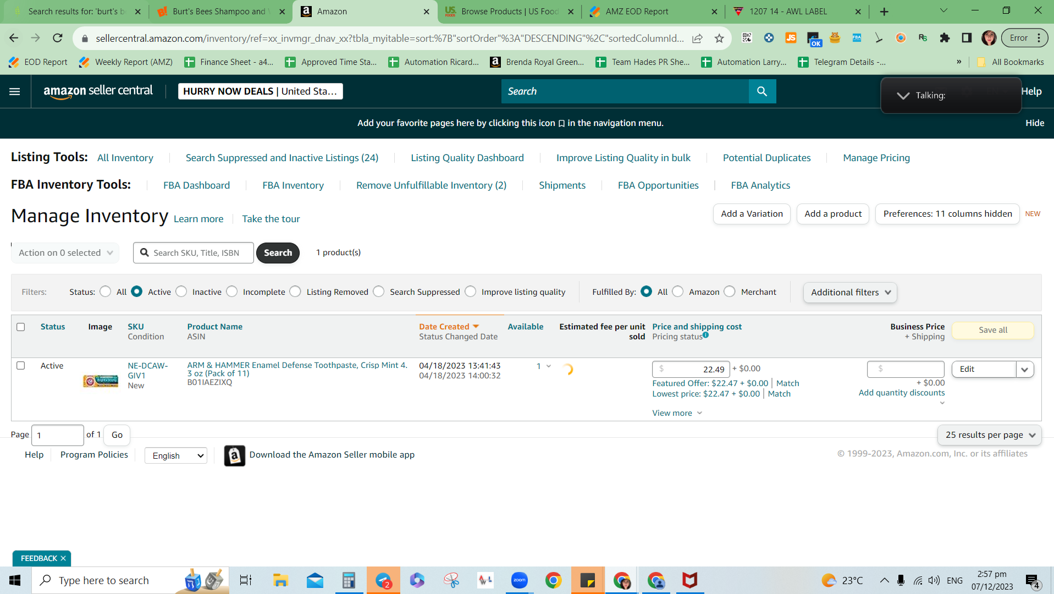Viewport: 1054px width, 594px height.
Task: Bookmark this page with the star icon
Action: (x=719, y=38)
